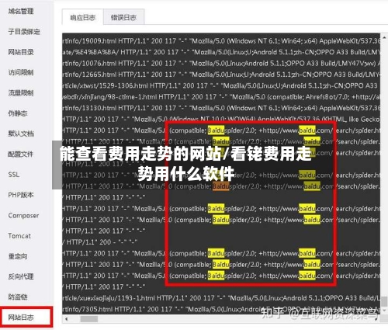Go to 反向代理 settings
The image size is (388, 330).
(x=21, y=276)
